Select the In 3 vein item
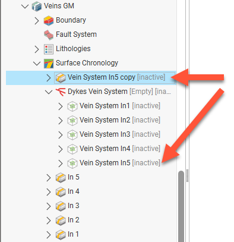 point(74,206)
